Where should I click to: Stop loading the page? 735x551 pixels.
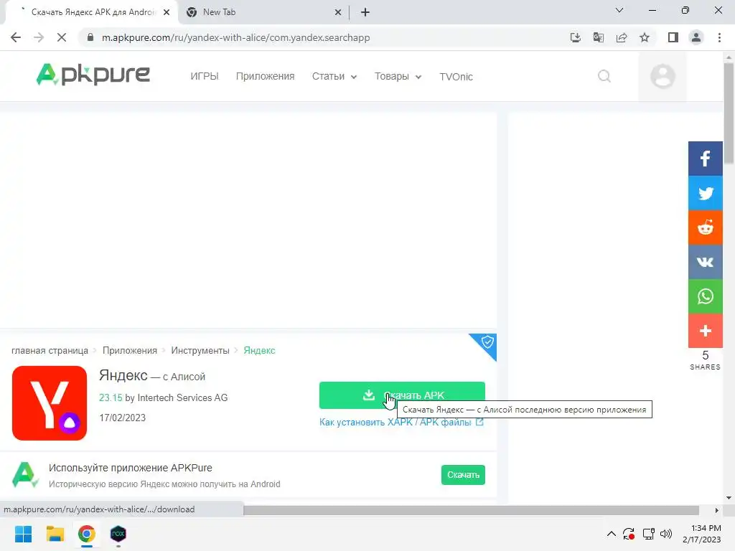[62, 37]
